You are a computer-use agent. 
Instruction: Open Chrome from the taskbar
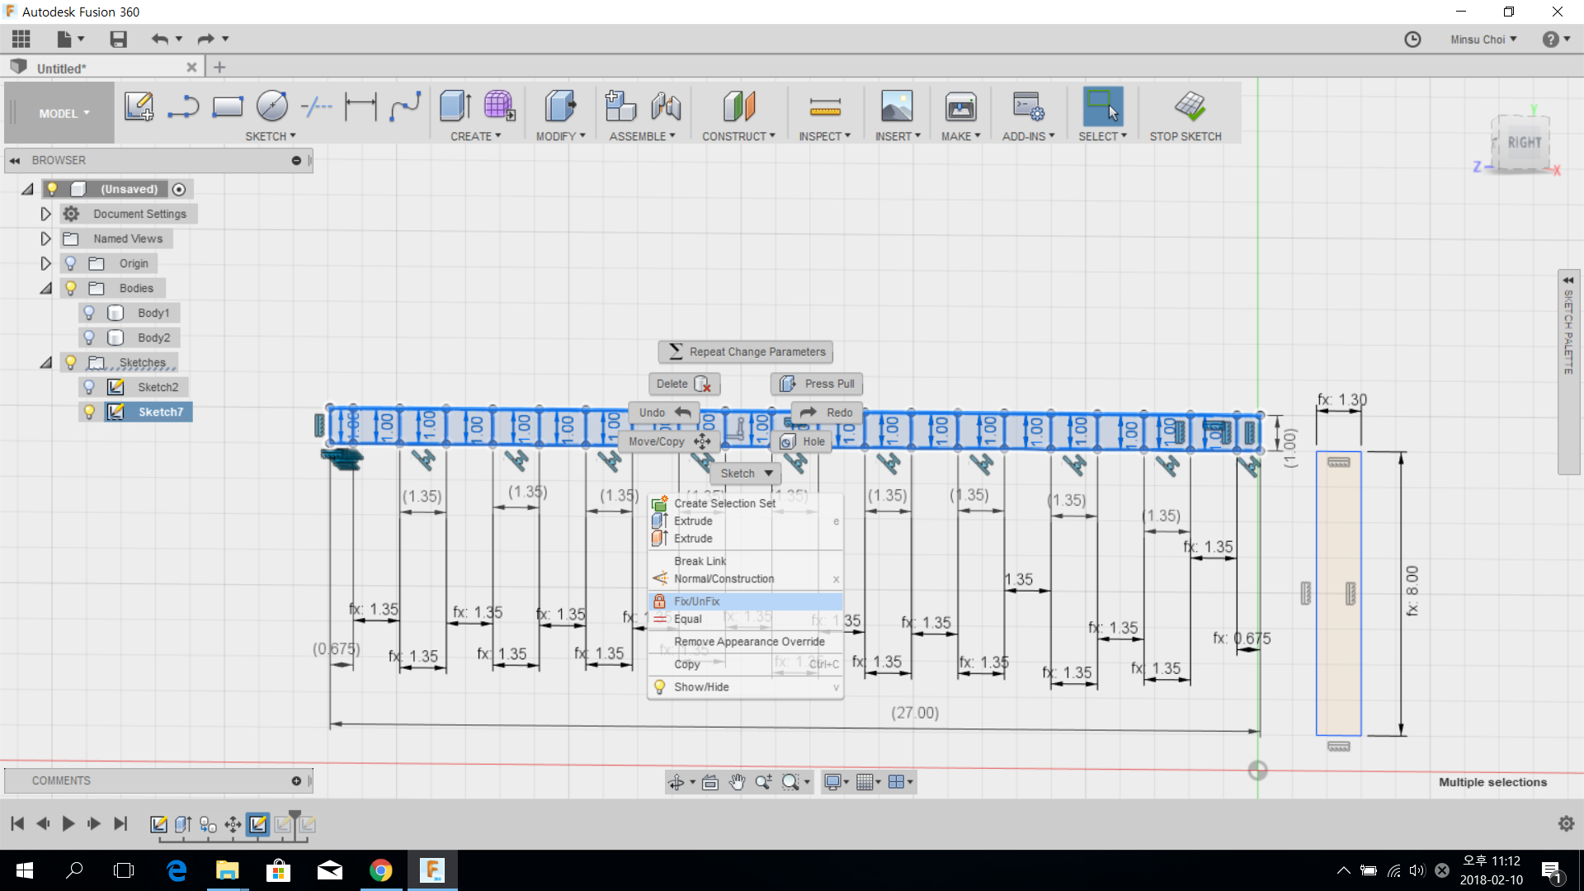coord(380,870)
